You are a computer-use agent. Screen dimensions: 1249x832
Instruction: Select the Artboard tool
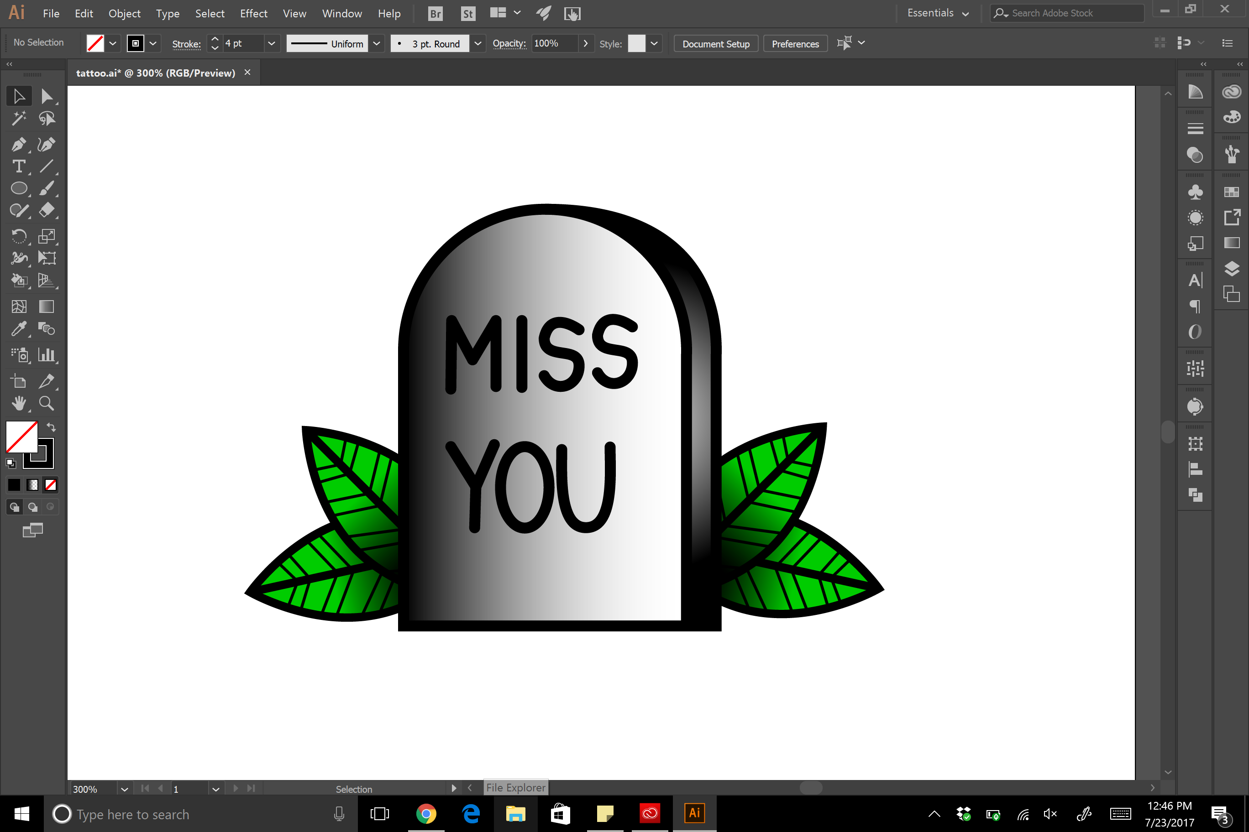[19, 381]
